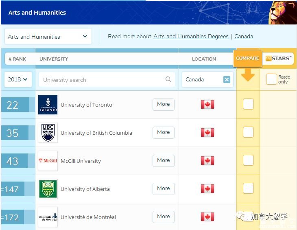Viewport: 297px width, 230px height.
Task: Click rank number =172
Action: point(10,217)
